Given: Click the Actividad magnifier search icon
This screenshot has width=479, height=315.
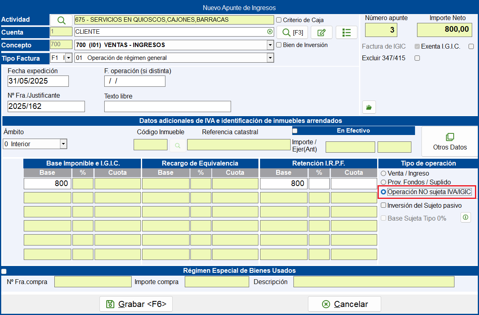Looking at the screenshot, I should pos(61,20).
